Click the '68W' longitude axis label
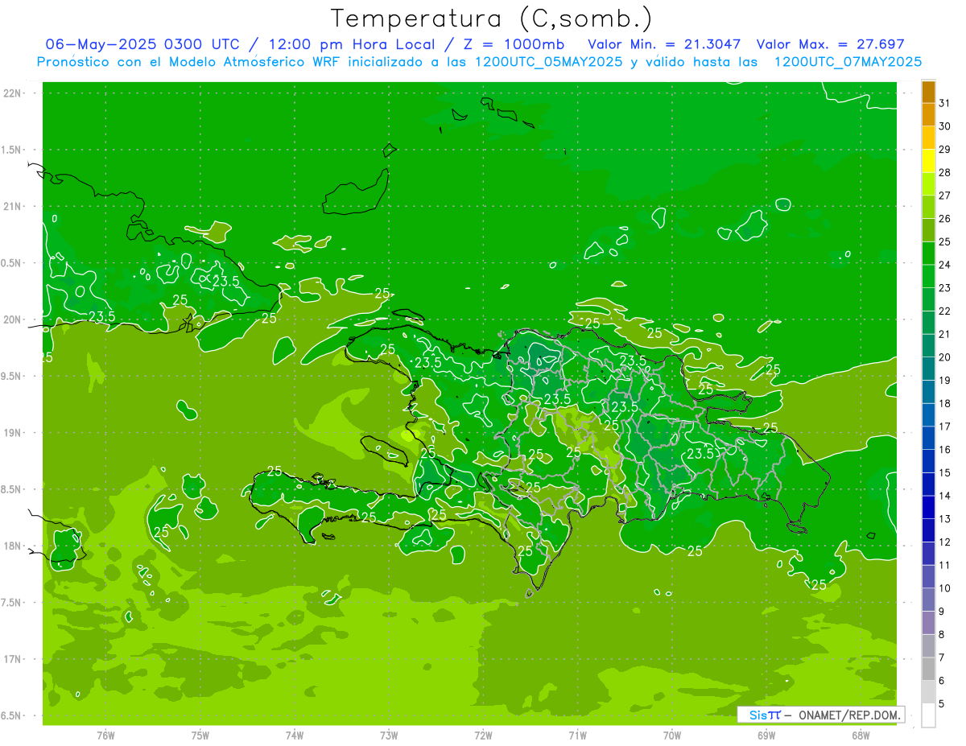966x746 pixels. coord(861,735)
